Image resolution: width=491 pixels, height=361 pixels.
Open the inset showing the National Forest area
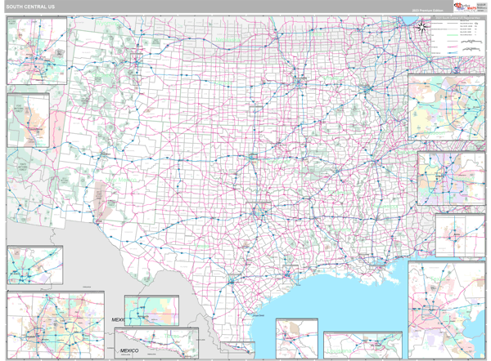pyautogui.click(x=28, y=120)
